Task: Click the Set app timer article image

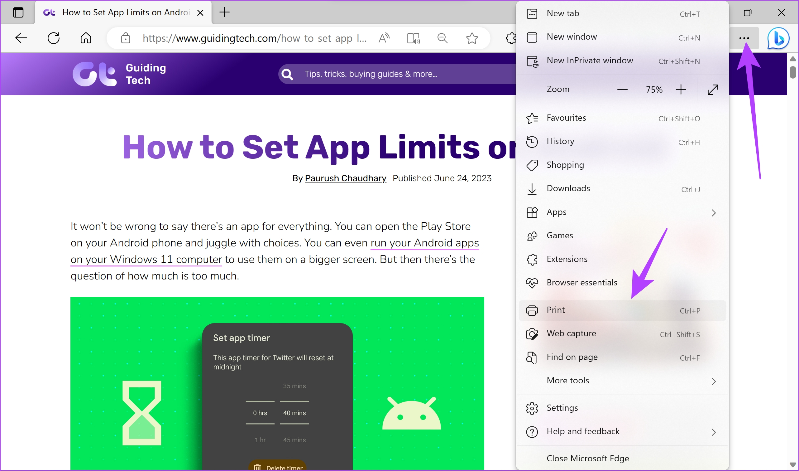Action: (x=277, y=383)
